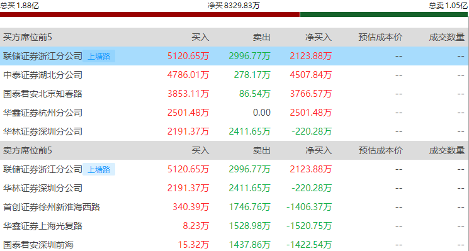Click the 买方席位前5 section header
469x251 pixels.
tap(28, 37)
